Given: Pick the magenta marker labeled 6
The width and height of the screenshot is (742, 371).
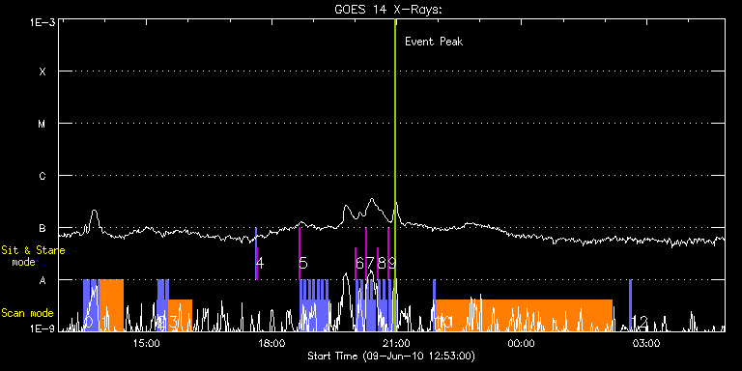Looking at the screenshot, I should coord(356,263).
